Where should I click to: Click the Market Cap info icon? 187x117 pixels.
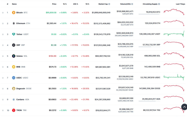coord(109,4)
